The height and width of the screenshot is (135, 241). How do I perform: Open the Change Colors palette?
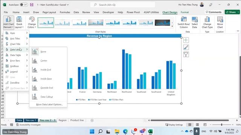point(32,22)
